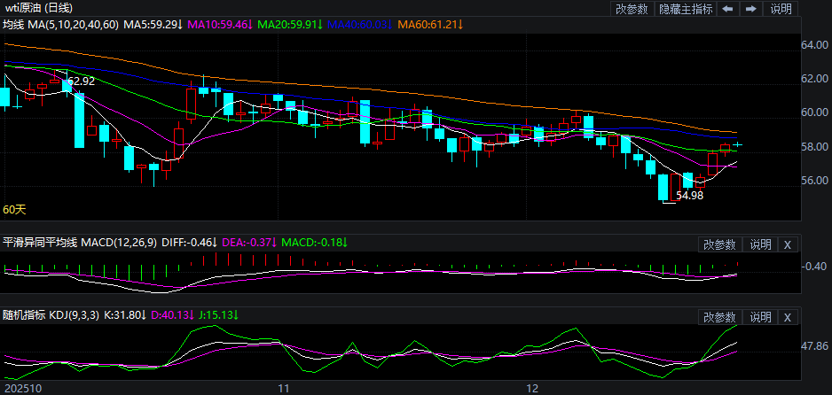Click 说明 in the MACD panel
Viewport: 832px width, 395px height.
760,244
